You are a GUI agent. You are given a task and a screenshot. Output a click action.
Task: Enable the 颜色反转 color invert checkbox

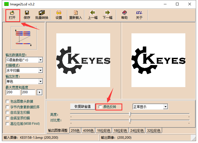[100, 107]
